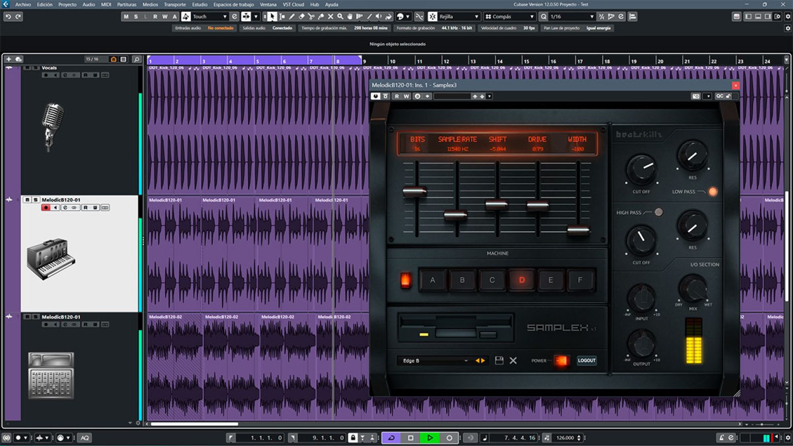Select the Object Selection arrow tool
Viewport: 793px width, 446px height.
click(x=272, y=17)
